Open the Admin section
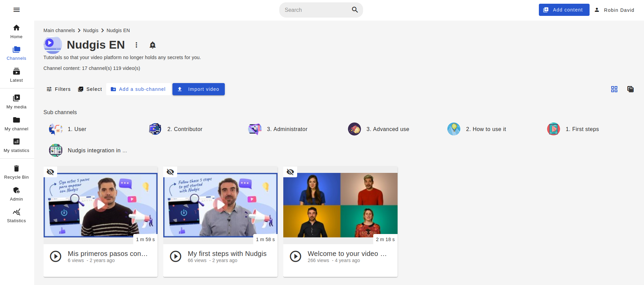This screenshot has height=285, width=644. 16,194
